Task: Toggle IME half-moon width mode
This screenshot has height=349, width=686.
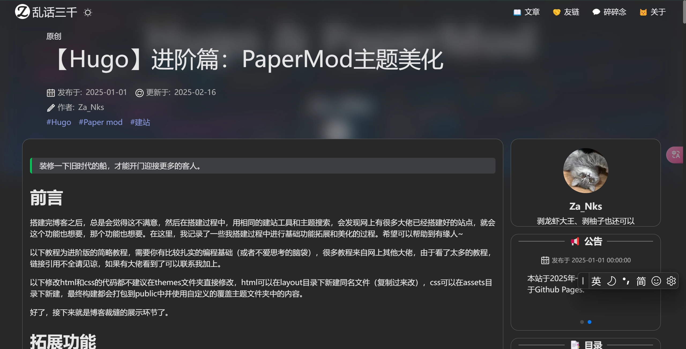Action: [611, 281]
